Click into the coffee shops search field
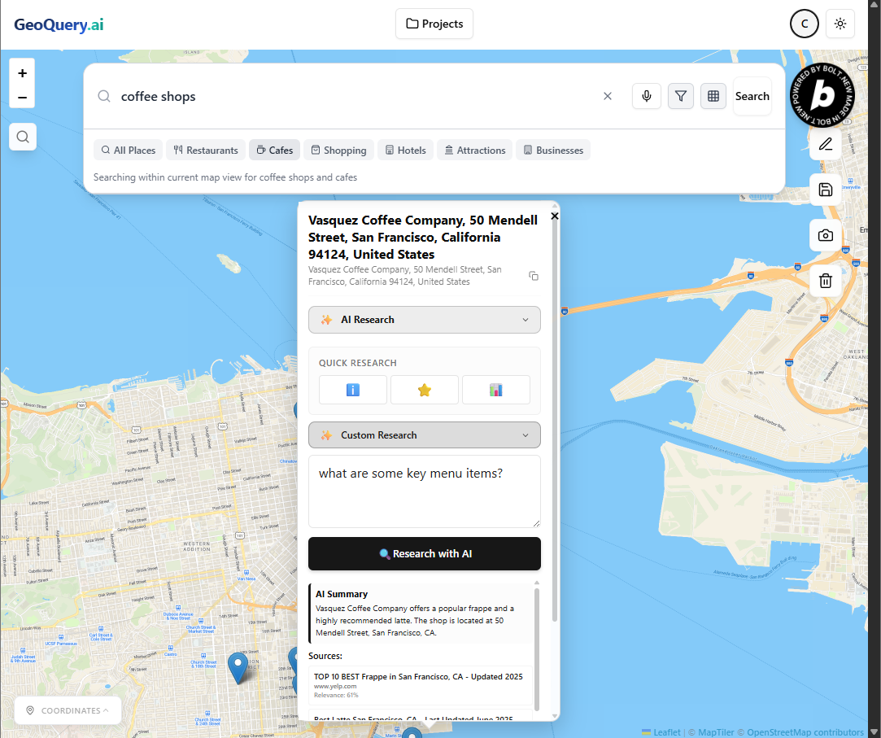Viewport: 881px width, 738px height. [x=354, y=96]
